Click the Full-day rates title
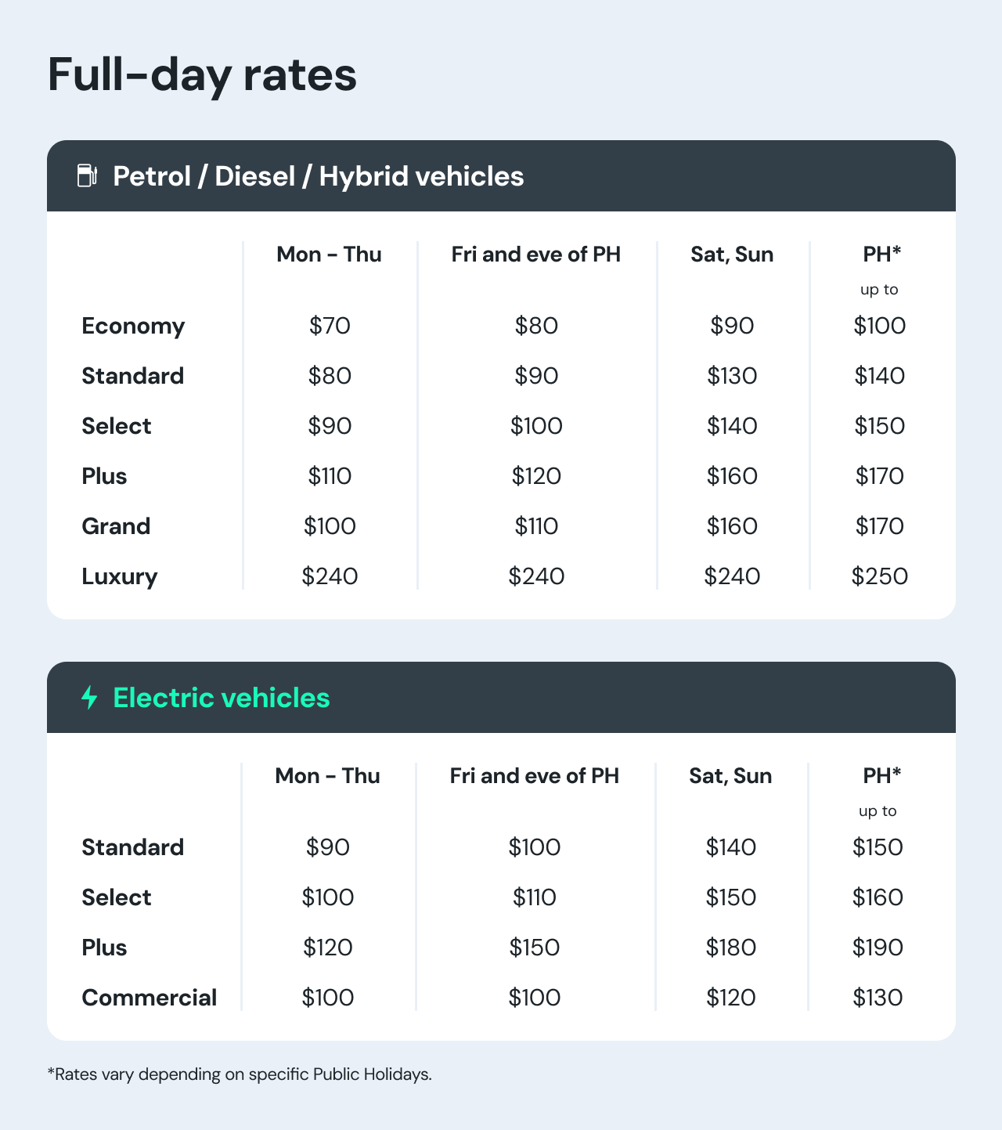This screenshot has height=1130, width=1002. tap(202, 75)
